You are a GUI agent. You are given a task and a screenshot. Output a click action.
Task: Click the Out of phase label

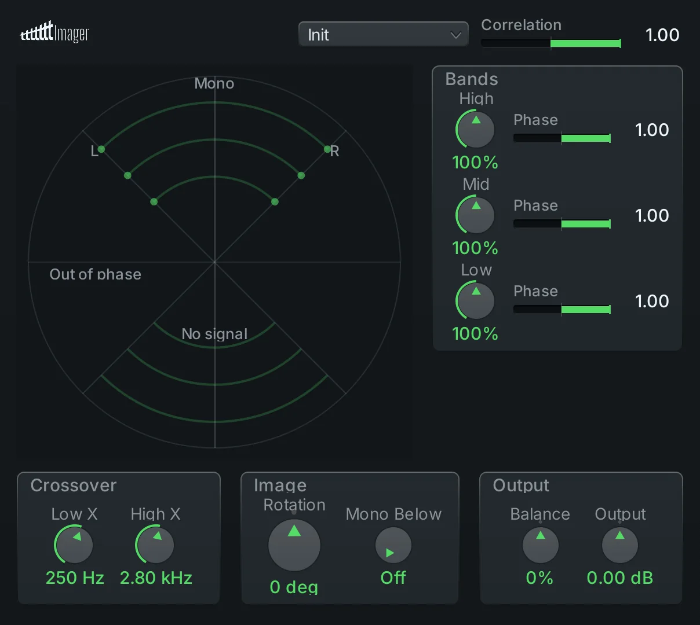[96, 274]
